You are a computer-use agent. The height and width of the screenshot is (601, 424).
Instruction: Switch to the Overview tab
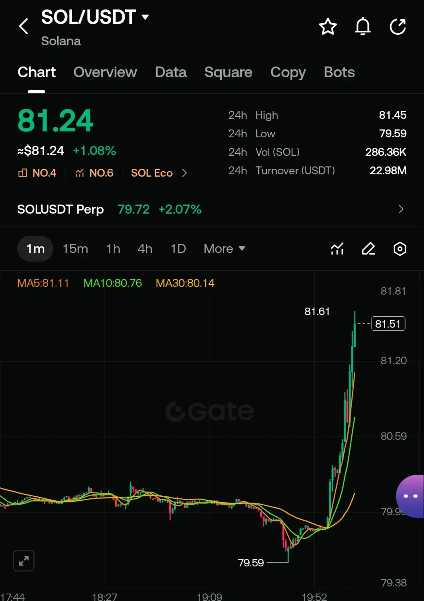105,72
